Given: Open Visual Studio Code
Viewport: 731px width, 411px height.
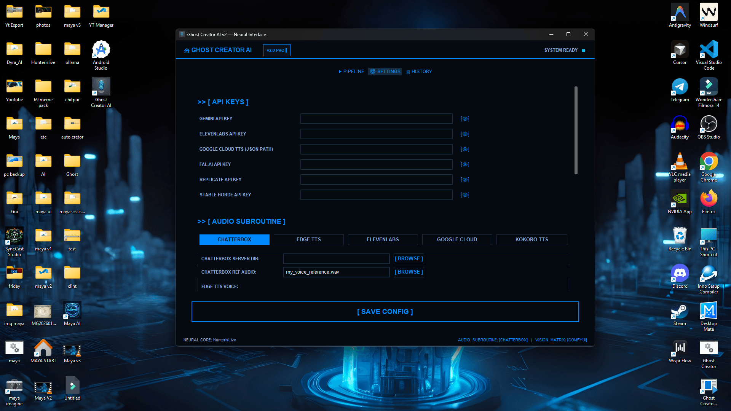Looking at the screenshot, I should pos(709,50).
